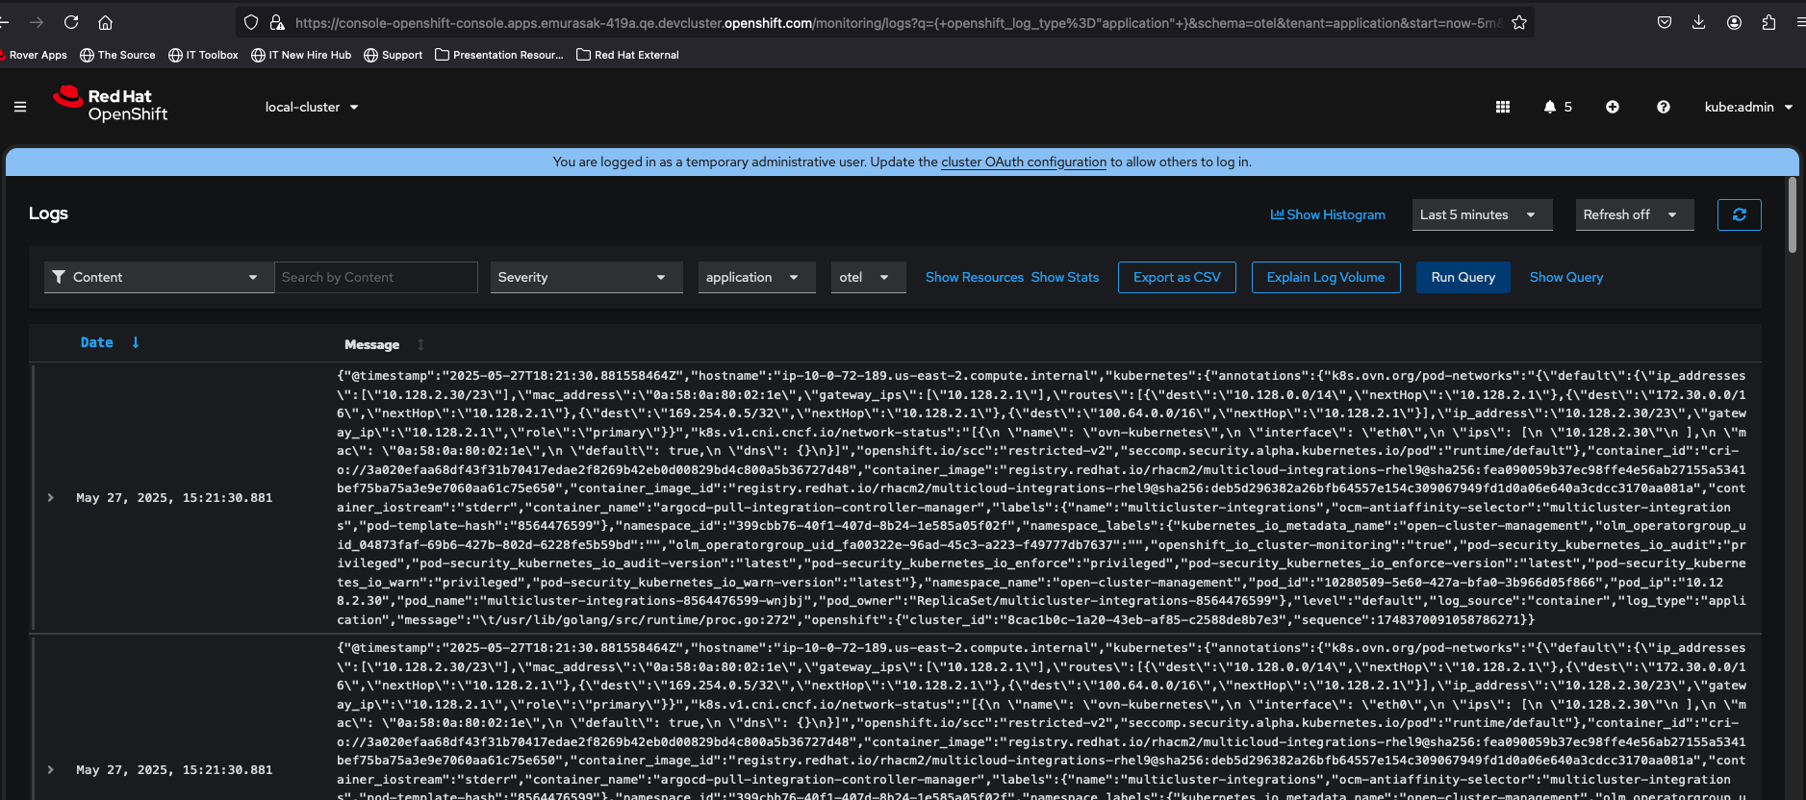Click Explain Log Volume button
The width and height of the screenshot is (1806, 800).
1326,277
